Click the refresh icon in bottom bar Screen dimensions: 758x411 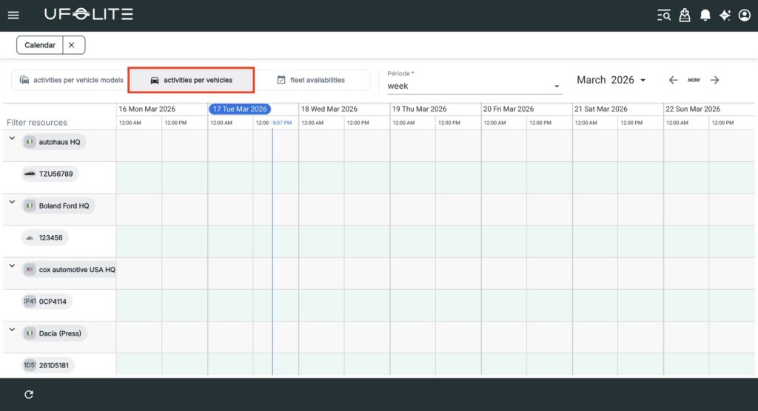coord(29,395)
